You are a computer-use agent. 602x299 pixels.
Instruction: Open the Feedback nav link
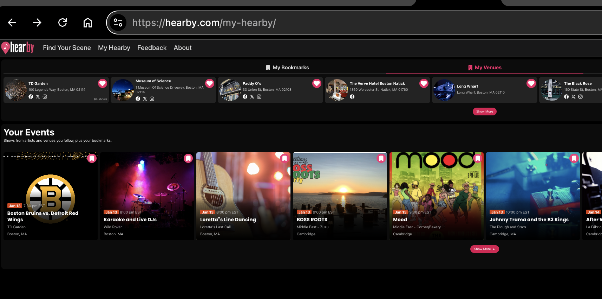(152, 48)
